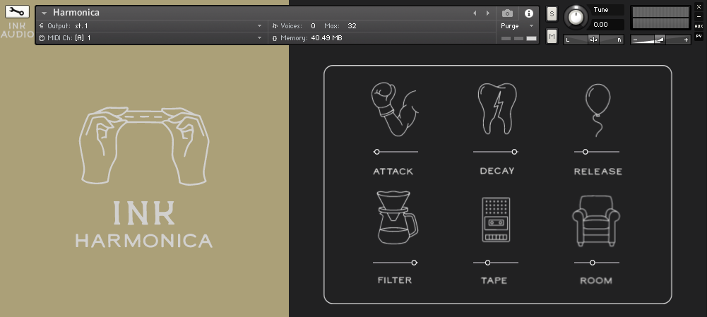Click the cracked tooth Decay icon

pyautogui.click(x=496, y=109)
